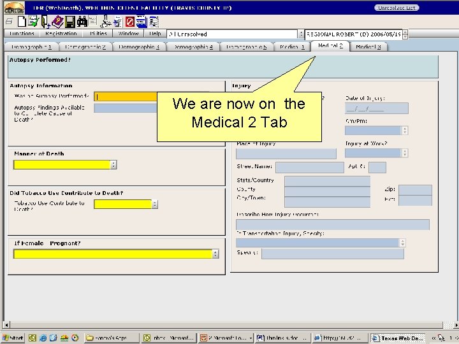This screenshot has height=344, width=459.
Task: Select the Medical 2 tab
Action: tap(330, 46)
